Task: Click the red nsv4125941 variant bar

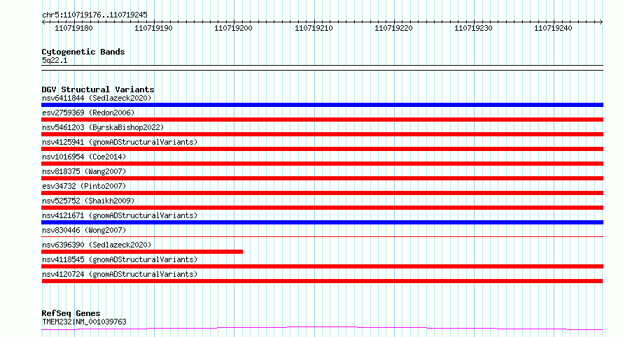Action: coord(322,149)
